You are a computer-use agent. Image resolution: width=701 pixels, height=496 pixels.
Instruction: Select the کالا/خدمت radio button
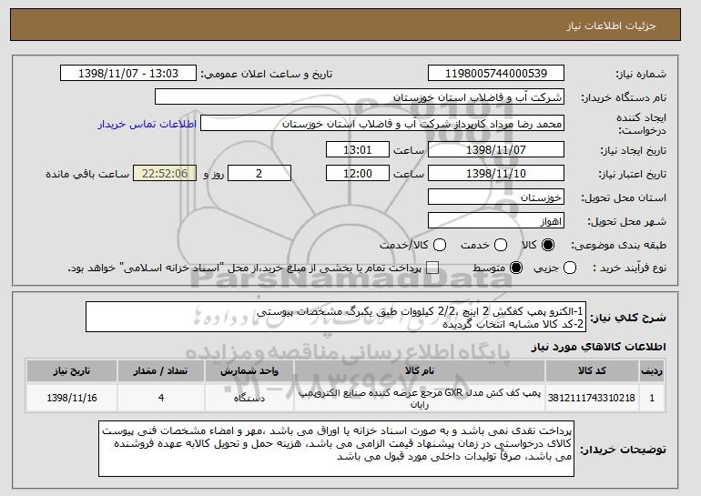tap(440, 245)
